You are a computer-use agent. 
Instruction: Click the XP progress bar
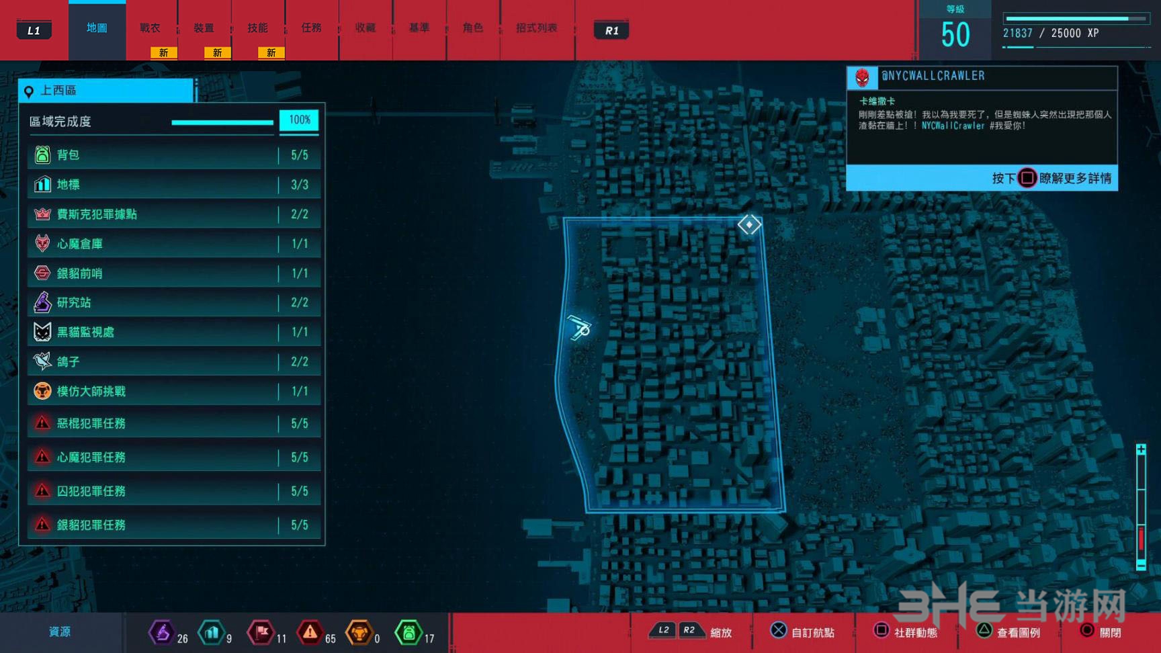click(x=1076, y=19)
